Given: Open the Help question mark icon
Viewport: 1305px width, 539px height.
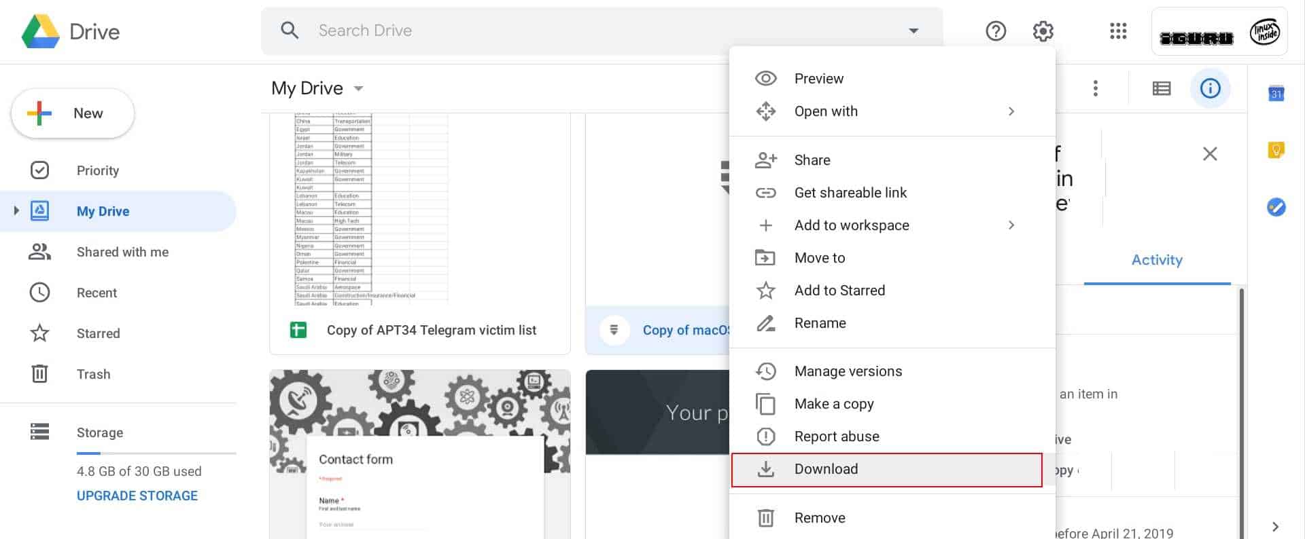Looking at the screenshot, I should 996,31.
